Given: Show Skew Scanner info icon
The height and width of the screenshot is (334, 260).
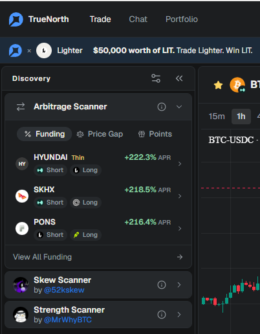Looking at the screenshot, I should (x=162, y=285).
